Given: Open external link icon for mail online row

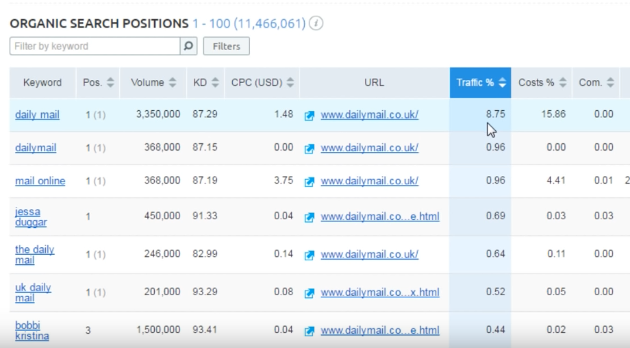Looking at the screenshot, I should click(310, 182).
